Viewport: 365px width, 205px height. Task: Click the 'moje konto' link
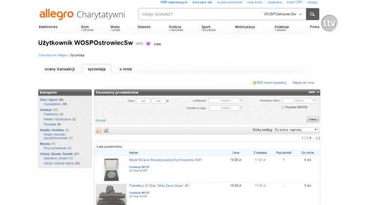(255, 2)
